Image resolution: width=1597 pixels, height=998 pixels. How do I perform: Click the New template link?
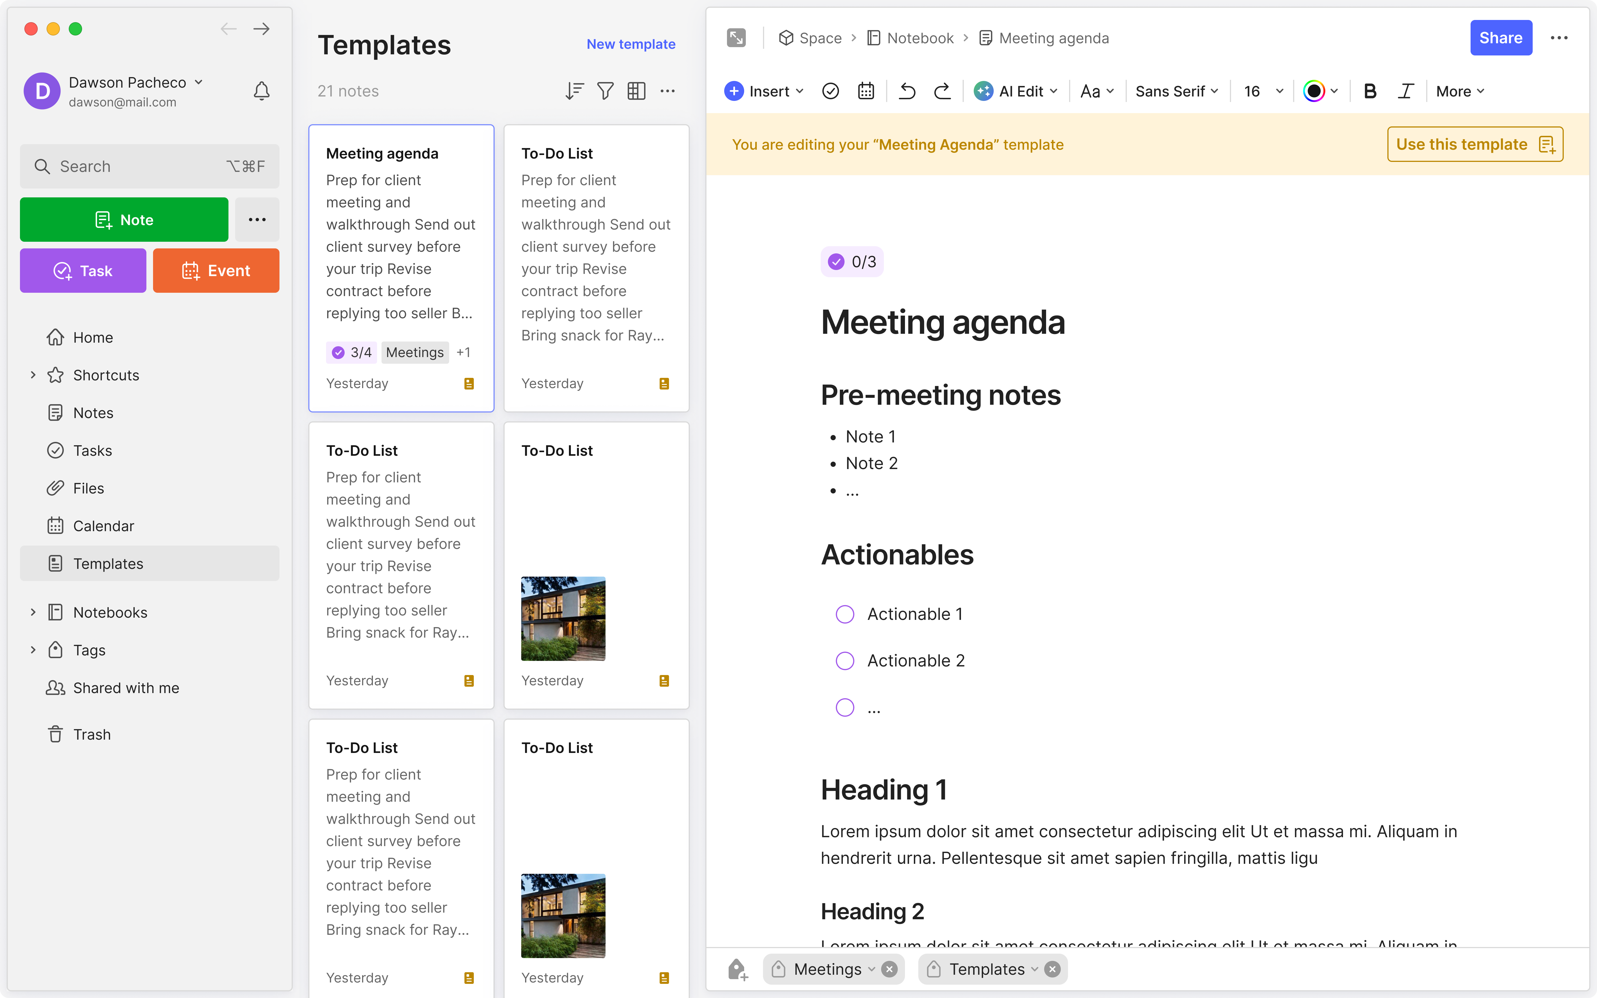click(x=631, y=44)
